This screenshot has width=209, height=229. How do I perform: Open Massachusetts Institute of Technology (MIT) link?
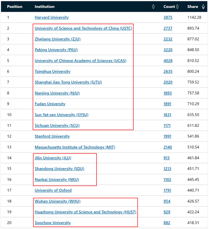(75, 147)
